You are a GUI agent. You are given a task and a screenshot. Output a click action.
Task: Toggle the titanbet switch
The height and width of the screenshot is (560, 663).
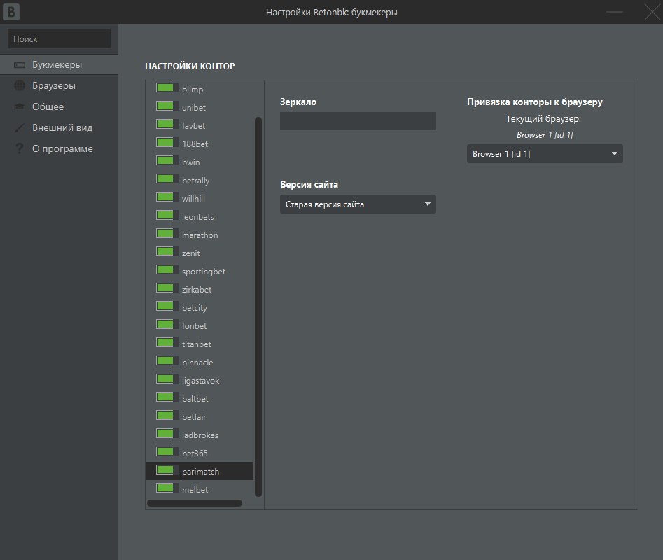[x=167, y=342]
